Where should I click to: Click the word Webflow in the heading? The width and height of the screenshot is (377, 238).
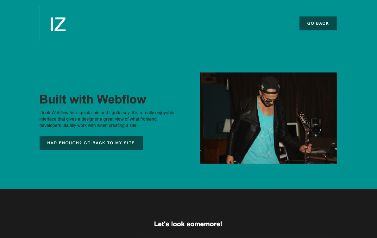click(122, 99)
